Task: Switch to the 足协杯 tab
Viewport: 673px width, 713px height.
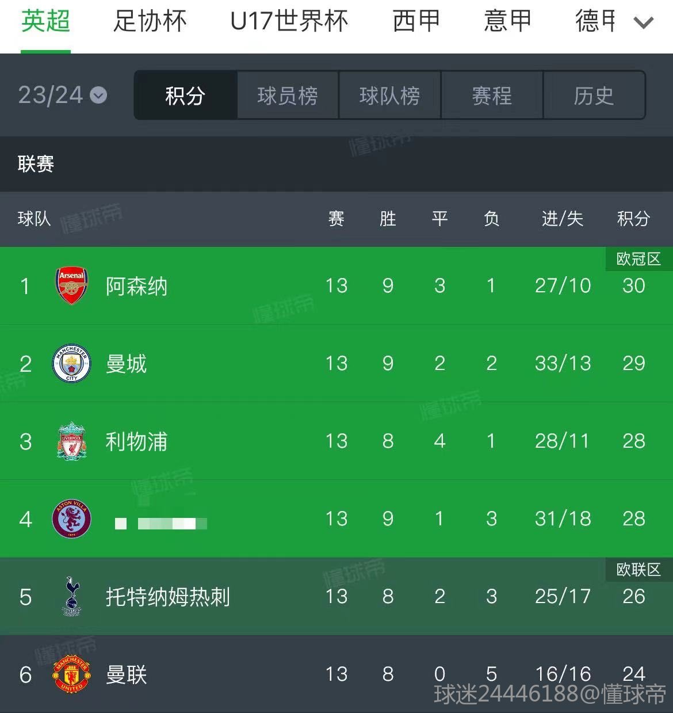Action: [x=150, y=22]
